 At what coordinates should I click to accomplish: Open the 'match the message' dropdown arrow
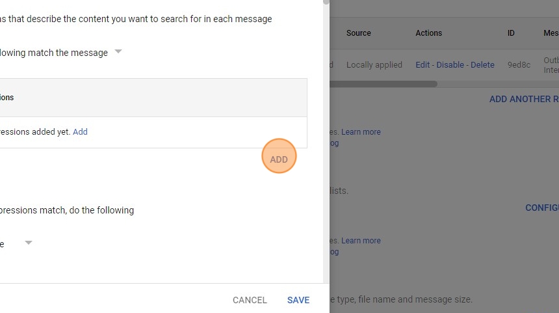click(118, 51)
